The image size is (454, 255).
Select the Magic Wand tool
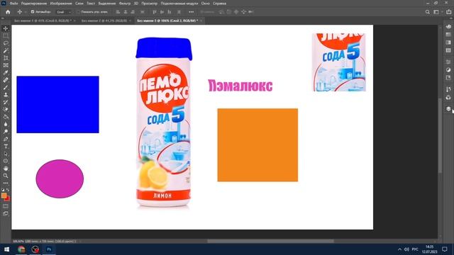[x=6, y=50]
